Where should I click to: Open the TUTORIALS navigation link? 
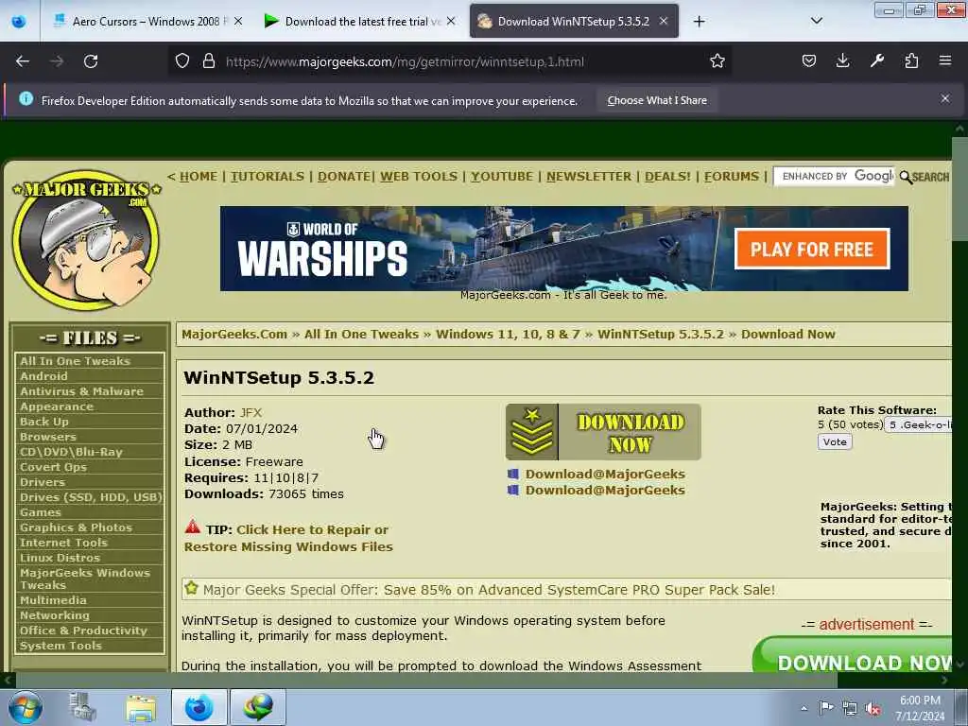[268, 177]
